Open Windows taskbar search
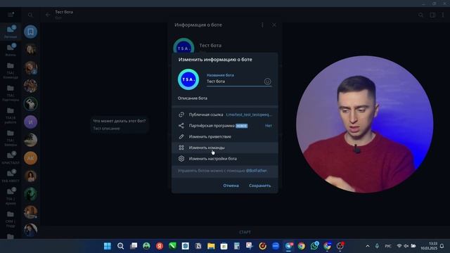This screenshot has width=450, height=253. coord(120,246)
